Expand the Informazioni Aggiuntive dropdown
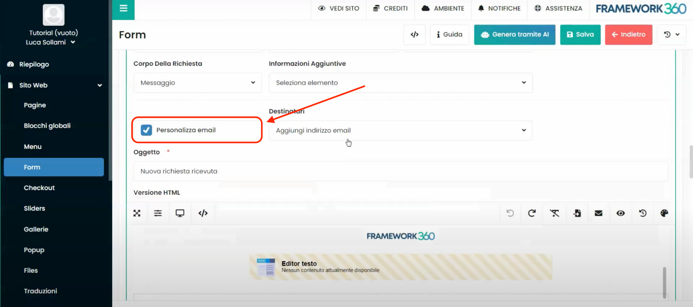 (400, 83)
